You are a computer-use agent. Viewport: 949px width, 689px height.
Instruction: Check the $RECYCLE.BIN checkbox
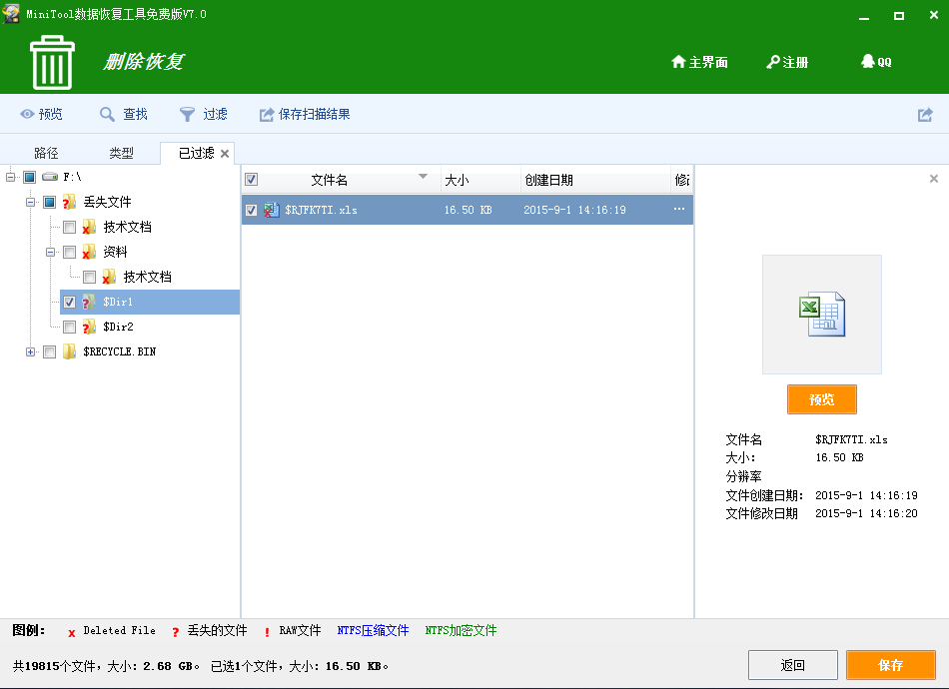click(50, 351)
